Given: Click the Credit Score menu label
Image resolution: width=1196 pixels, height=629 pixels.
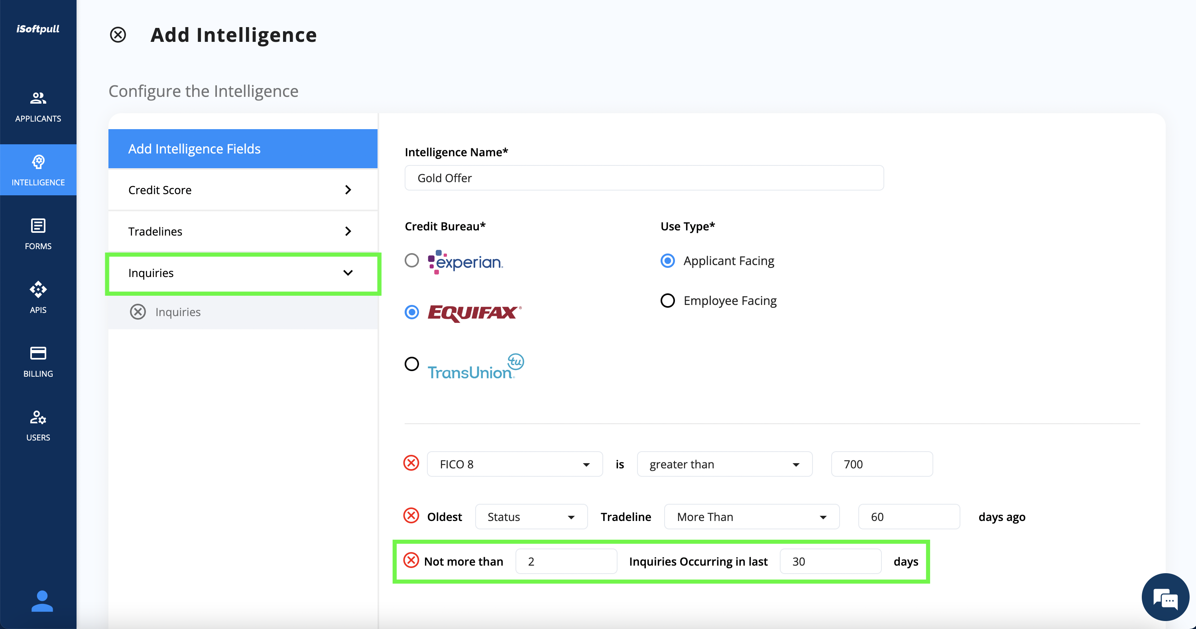Looking at the screenshot, I should (x=160, y=190).
